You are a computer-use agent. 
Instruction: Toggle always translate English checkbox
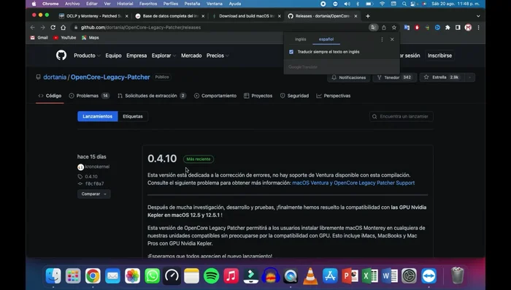[x=291, y=52]
